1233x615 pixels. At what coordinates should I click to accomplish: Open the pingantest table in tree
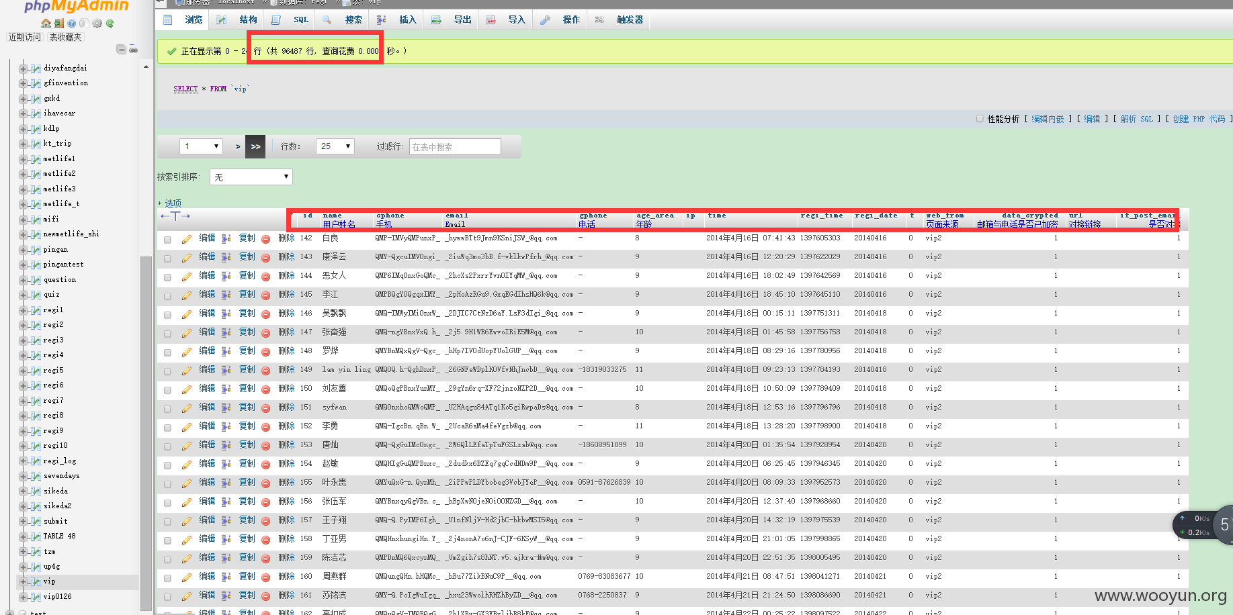(63, 265)
